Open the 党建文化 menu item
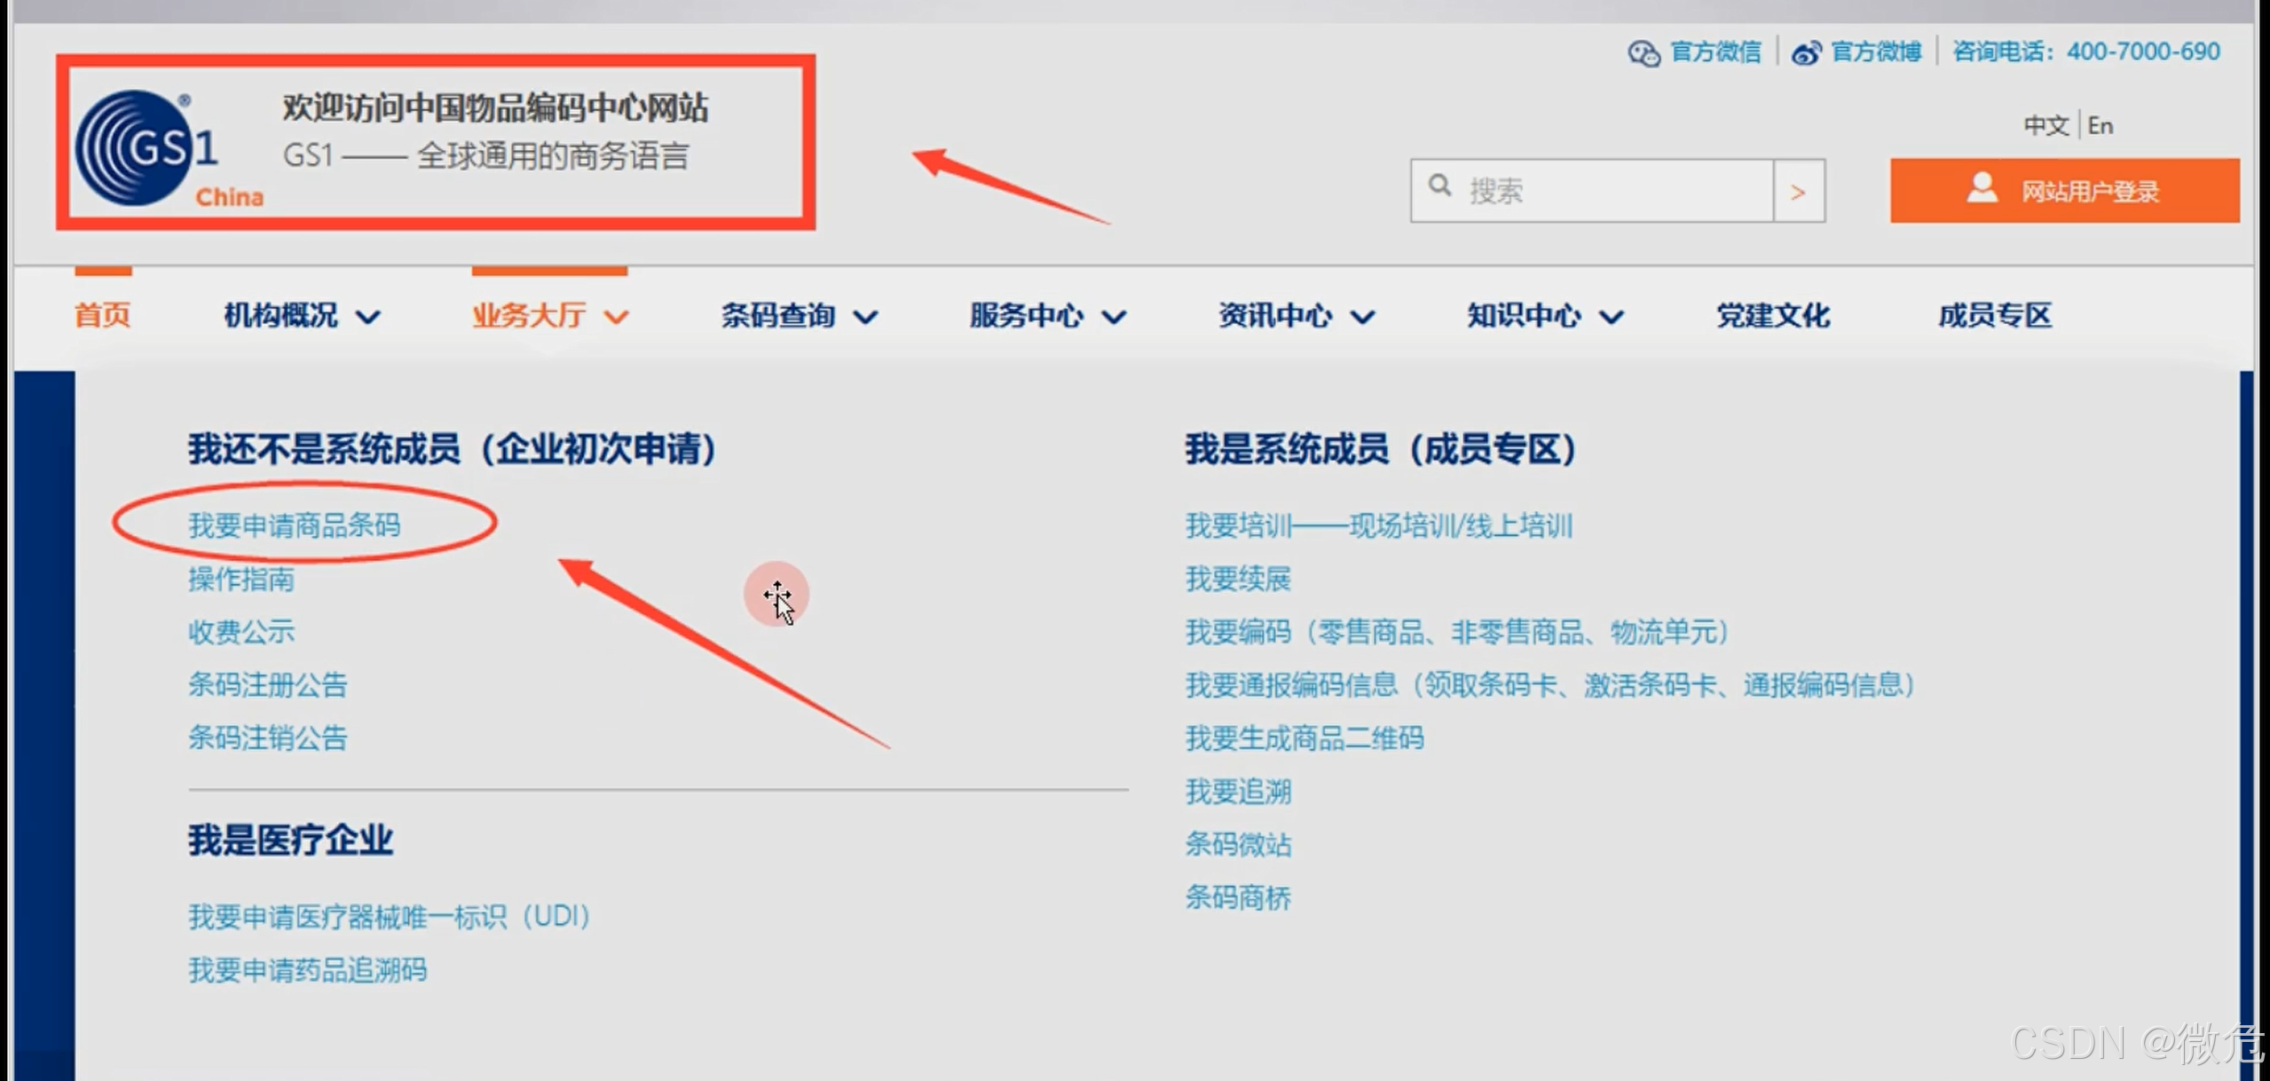 1772,315
